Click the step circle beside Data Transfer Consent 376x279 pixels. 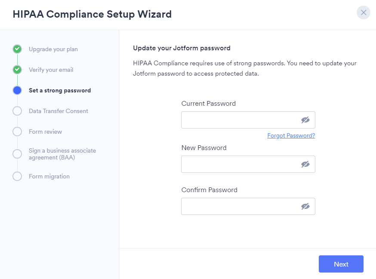point(17,111)
